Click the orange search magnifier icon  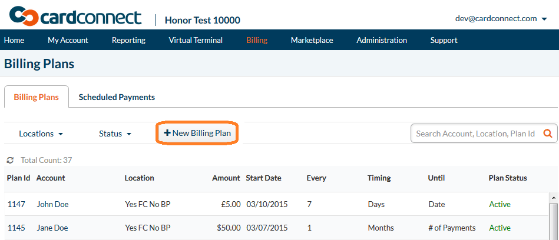coord(548,134)
